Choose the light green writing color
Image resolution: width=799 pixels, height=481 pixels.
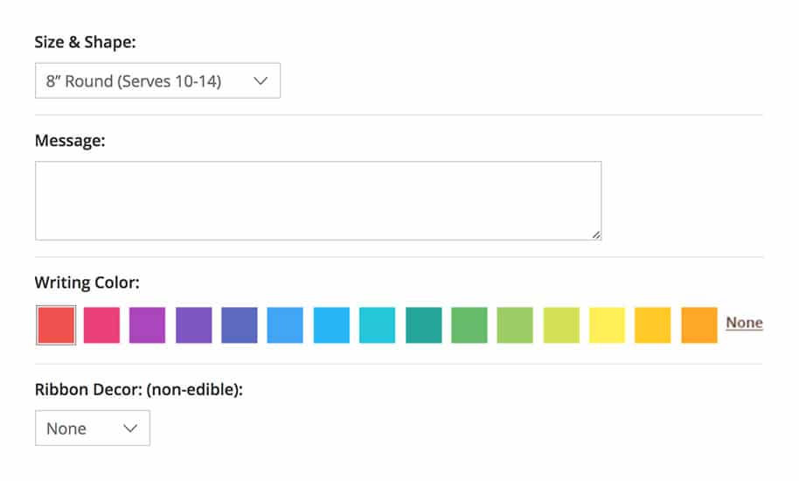coord(515,324)
